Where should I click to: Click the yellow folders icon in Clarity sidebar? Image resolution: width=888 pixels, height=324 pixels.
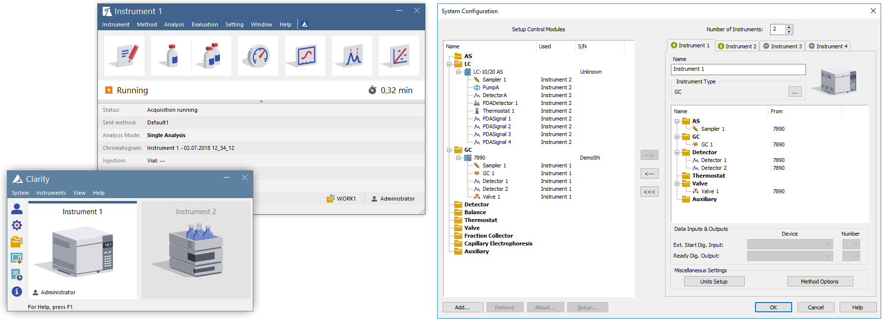click(x=17, y=242)
